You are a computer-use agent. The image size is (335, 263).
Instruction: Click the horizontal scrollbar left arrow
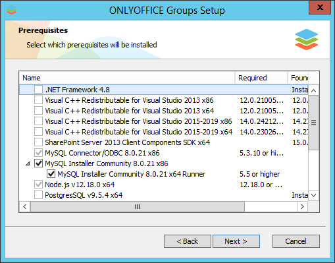click(25, 207)
